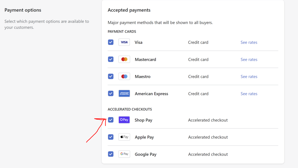Click Credit card text in Maestro row
Image resolution: width=298 pixels, height=168 pixels.
click(x=198, y=76)
